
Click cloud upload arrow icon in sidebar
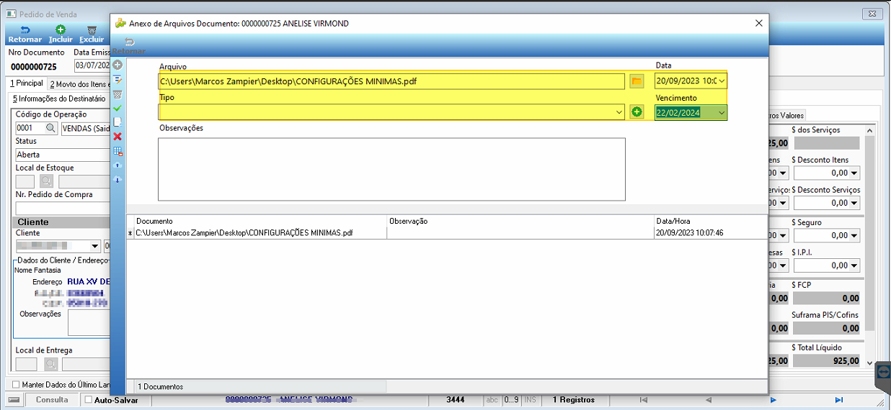click(118, 165)
